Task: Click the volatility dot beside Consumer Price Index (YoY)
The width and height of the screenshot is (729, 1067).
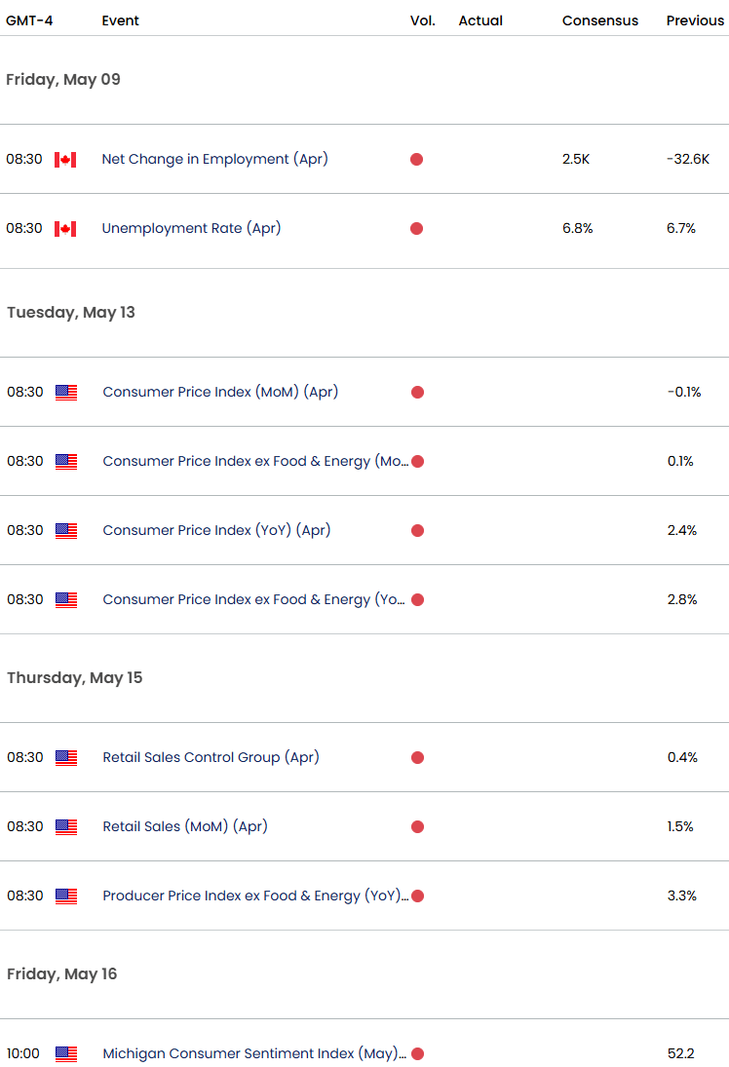Action: point(417,530)
